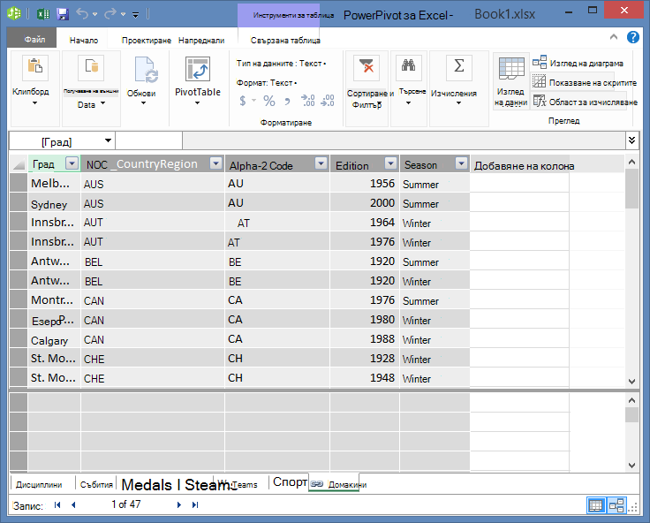Open the Дисциплини sheet tab
650x523 pixels.
[x=39, y=484]
